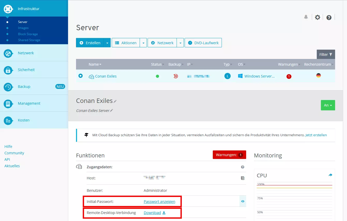Open the API link
Viewport: 347px width, 221px height.
click(7, 159)
